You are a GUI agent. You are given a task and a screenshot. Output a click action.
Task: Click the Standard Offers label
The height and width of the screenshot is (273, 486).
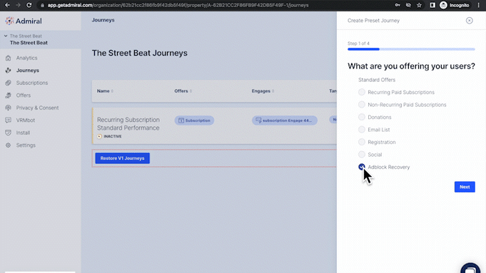tap(377, 80)
